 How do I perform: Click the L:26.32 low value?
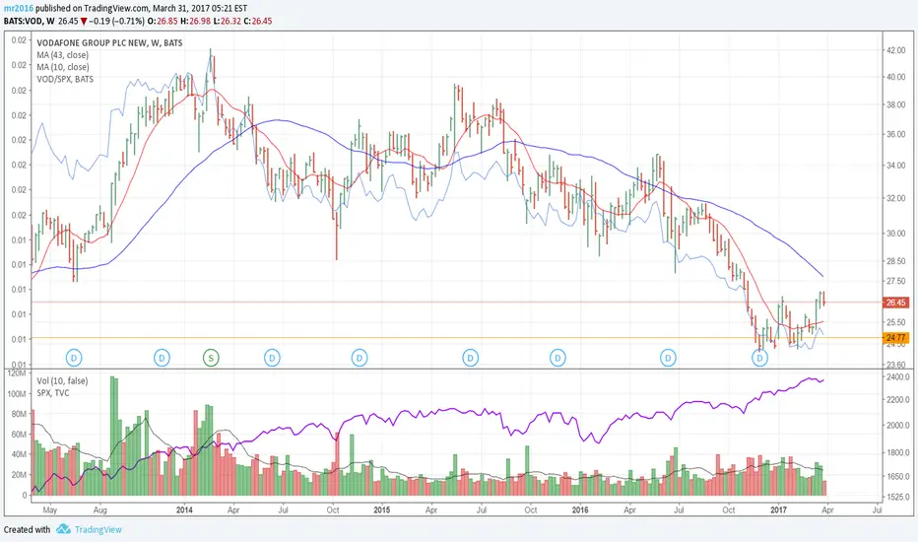point(228,21)
